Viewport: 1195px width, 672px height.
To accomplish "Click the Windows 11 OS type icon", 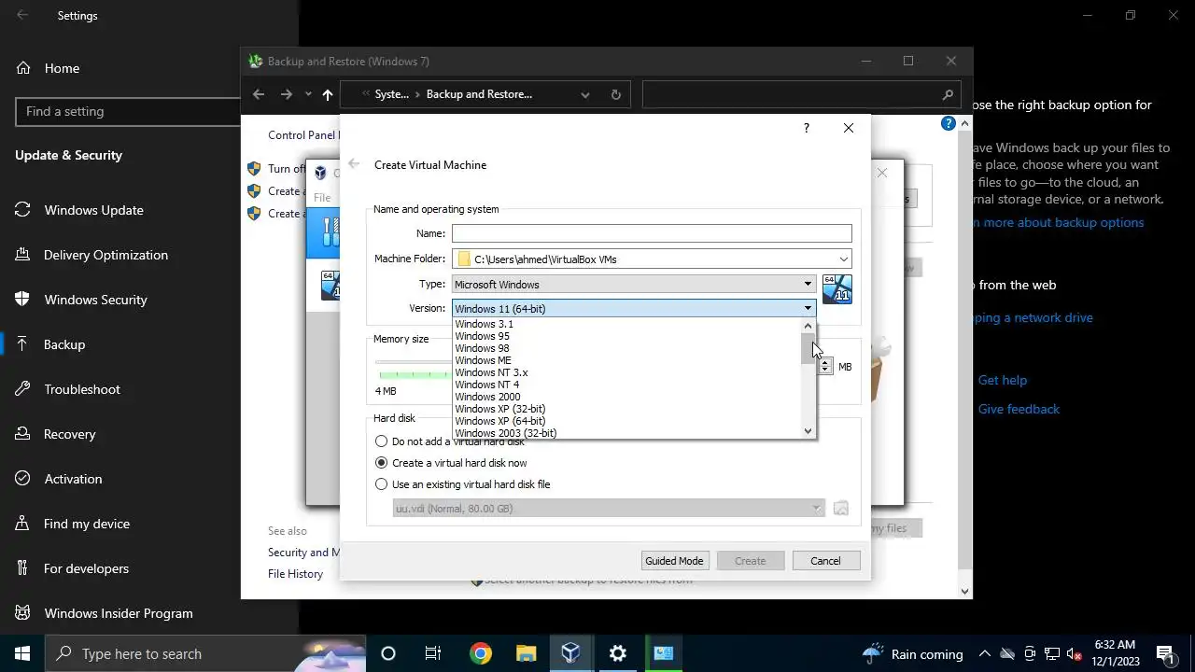I will (x=837, y=289).
